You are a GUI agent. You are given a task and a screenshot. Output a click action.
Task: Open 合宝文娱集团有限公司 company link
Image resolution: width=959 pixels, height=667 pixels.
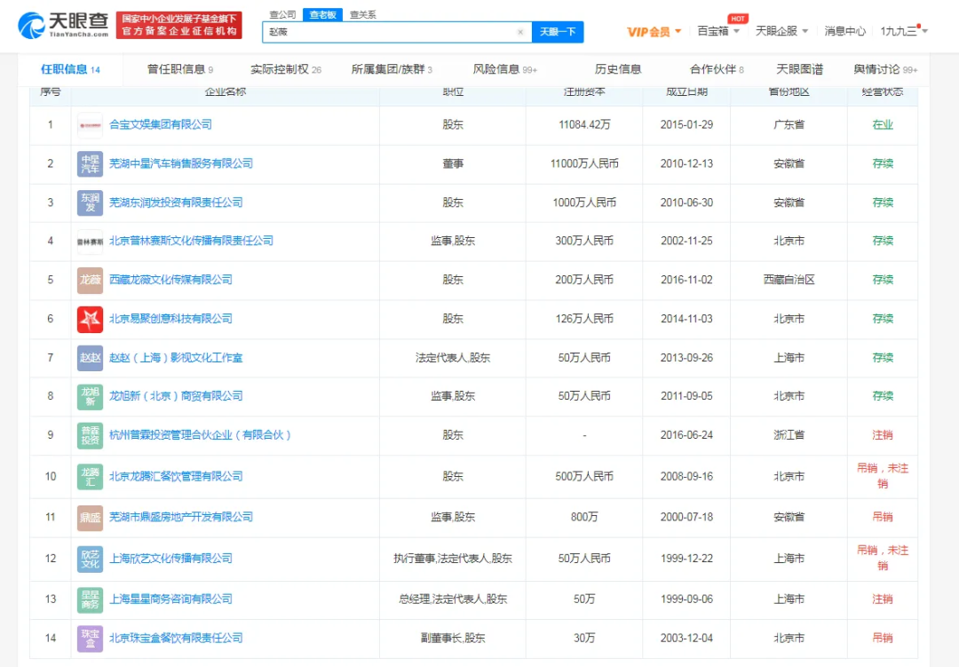(160, 124)
